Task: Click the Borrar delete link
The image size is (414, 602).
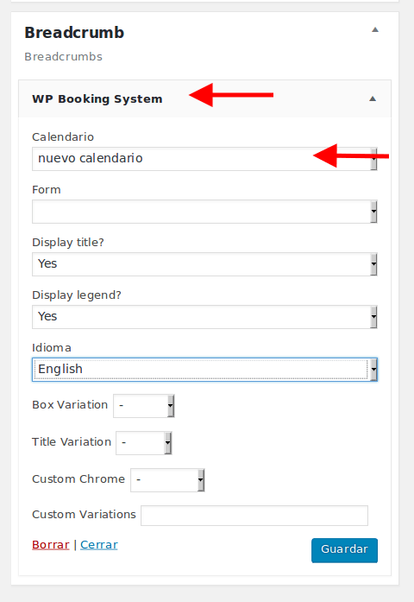Action: (51, 545)
